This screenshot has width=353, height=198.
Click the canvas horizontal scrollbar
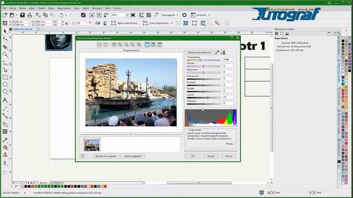[199, 183]
